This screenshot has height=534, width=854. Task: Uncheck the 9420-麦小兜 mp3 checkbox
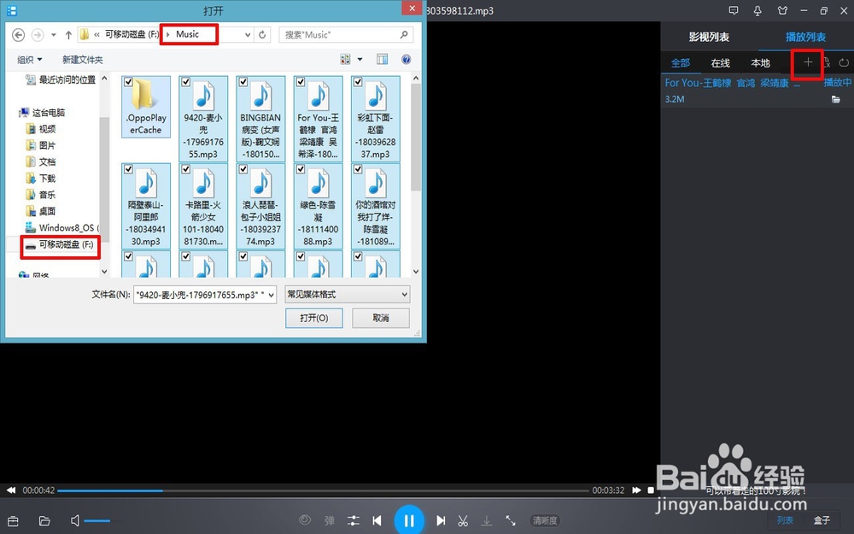[x=185, y=82]
